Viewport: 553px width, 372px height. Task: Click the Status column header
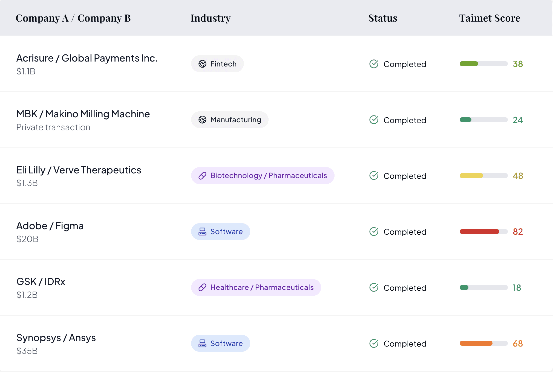tap(383, 18)
